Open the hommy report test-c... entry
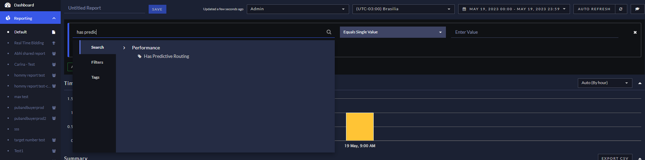This screenshot has width=645, height=160. point(32,86)
